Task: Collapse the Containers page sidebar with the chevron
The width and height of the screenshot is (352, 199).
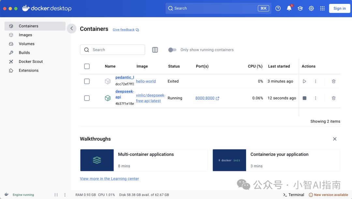Action: tap(71, 28)
